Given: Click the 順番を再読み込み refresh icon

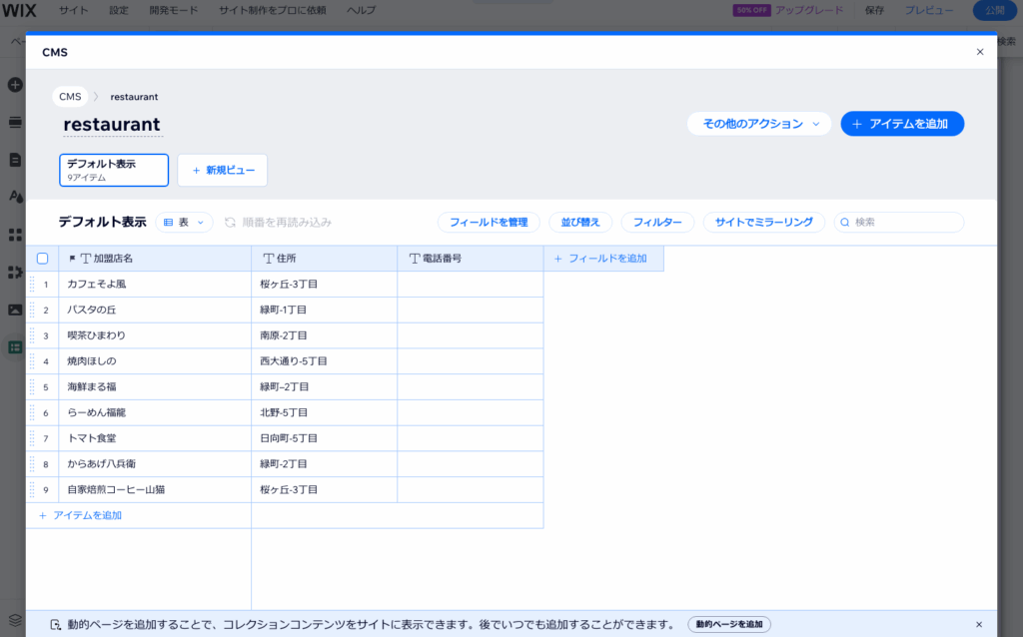Looking at the screenshot, I should click(x=230, y=222).
